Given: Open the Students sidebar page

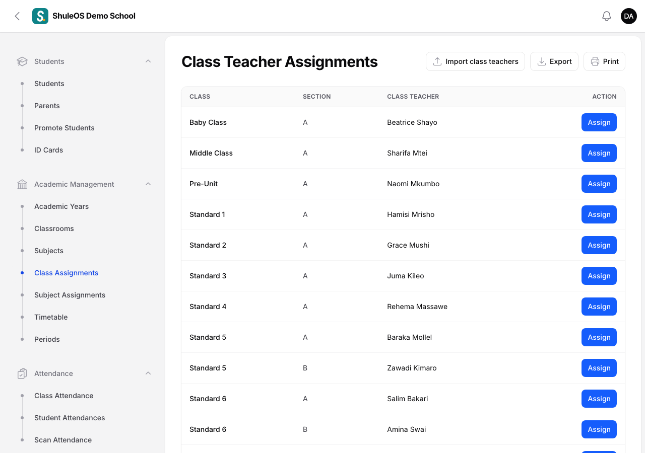Looking at the screenshot, I should [49, 84].
